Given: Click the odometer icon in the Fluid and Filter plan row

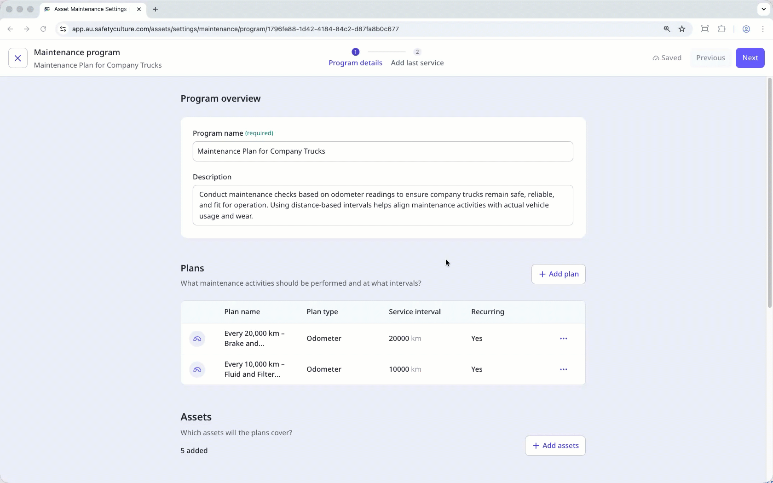Looking at the screenshot, I should tap(197, 369).
